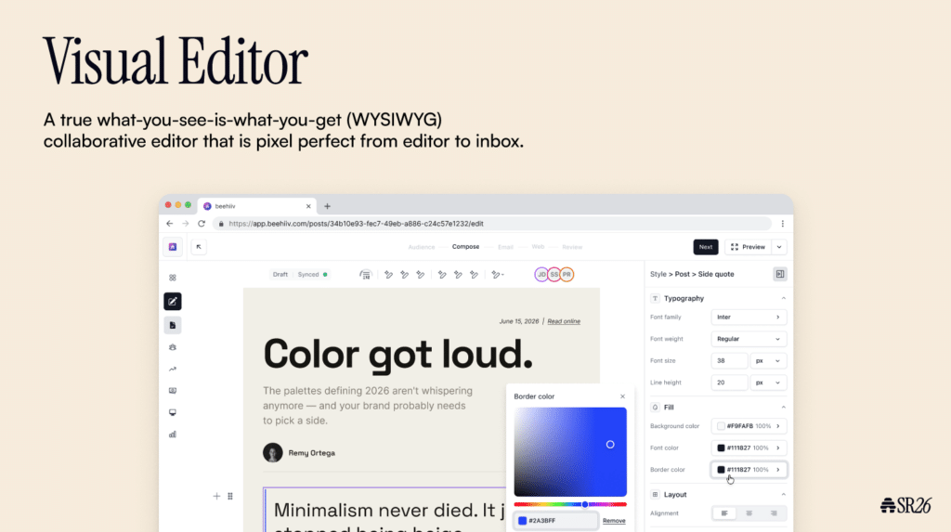Click the Typography section T icon

655,298
